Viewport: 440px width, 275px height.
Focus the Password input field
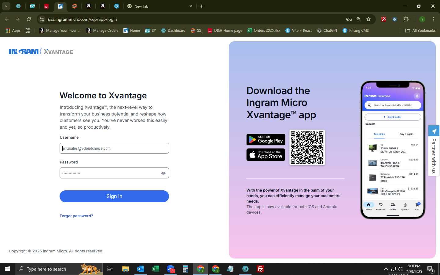(x=114, y=173)
